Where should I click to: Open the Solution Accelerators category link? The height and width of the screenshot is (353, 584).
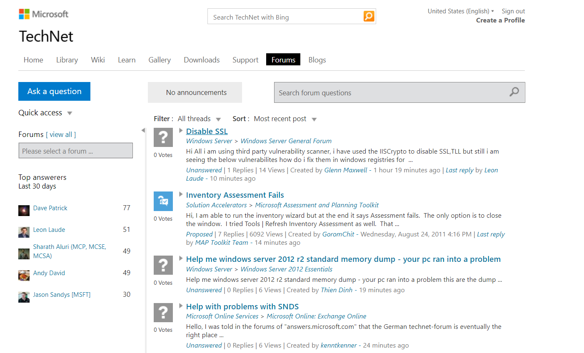pos(217,205)
